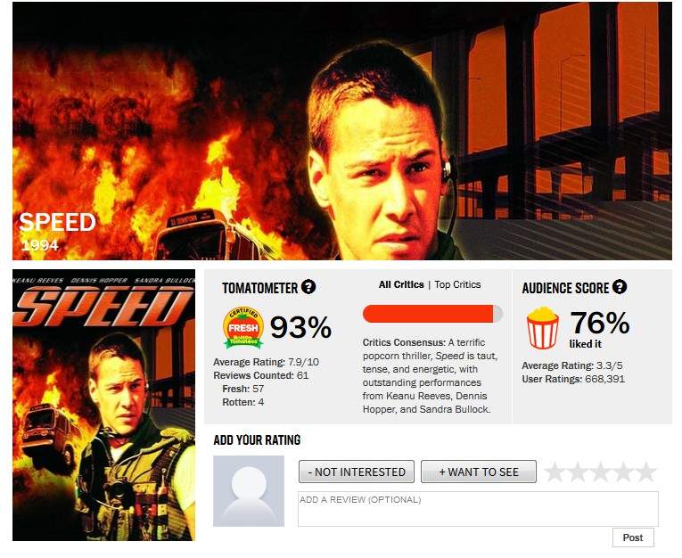Click the Speed 1994 hero banner image
This screenshot has width=682, height=558.
coord(341,131)
